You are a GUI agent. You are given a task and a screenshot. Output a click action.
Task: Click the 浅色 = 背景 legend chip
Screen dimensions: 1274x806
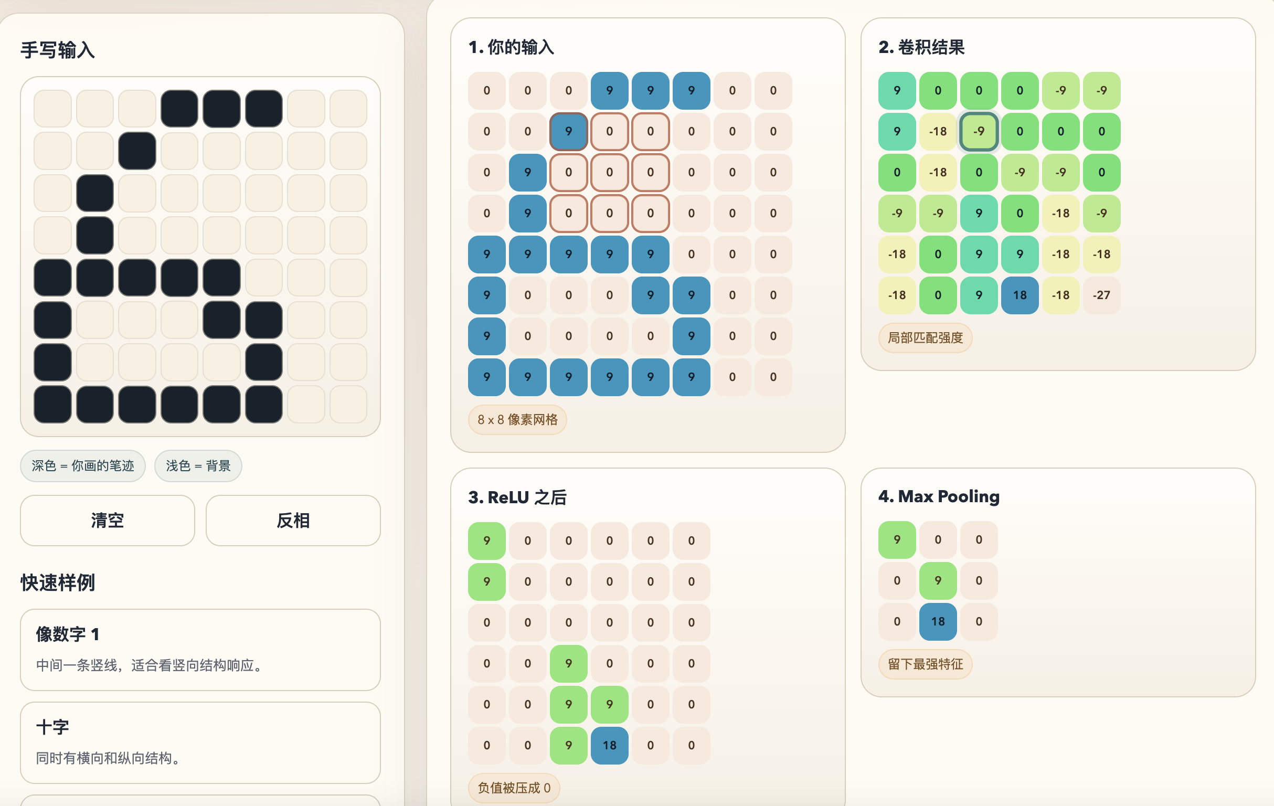(x=198, y=466)
